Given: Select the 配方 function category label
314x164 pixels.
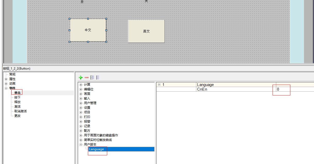Looking at the screenshot, I should 87,131.
